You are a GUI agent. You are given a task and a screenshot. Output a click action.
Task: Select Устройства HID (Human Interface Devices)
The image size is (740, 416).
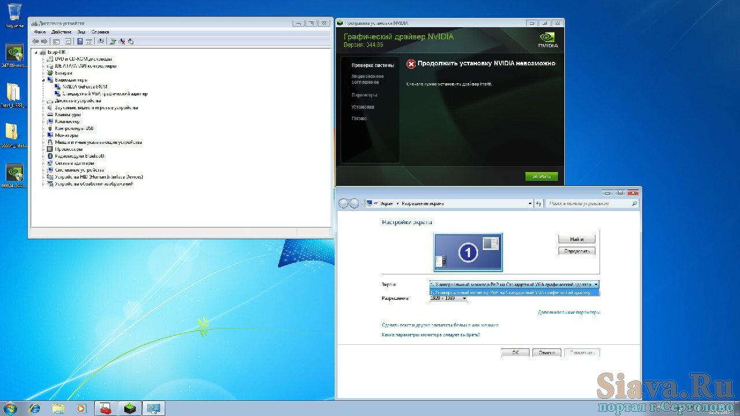tap(99, 177)
